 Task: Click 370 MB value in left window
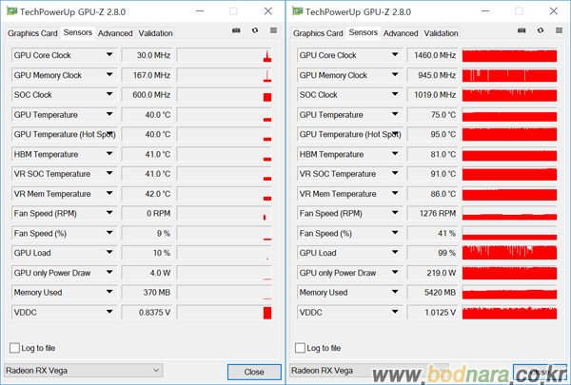pos(147,292)
